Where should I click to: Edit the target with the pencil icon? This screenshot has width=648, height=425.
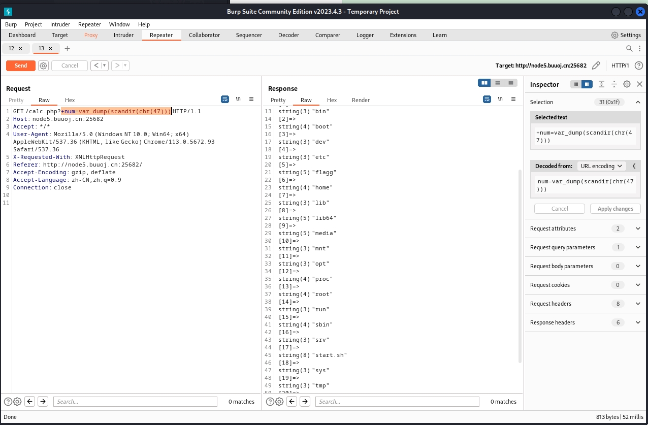(596, 66)
